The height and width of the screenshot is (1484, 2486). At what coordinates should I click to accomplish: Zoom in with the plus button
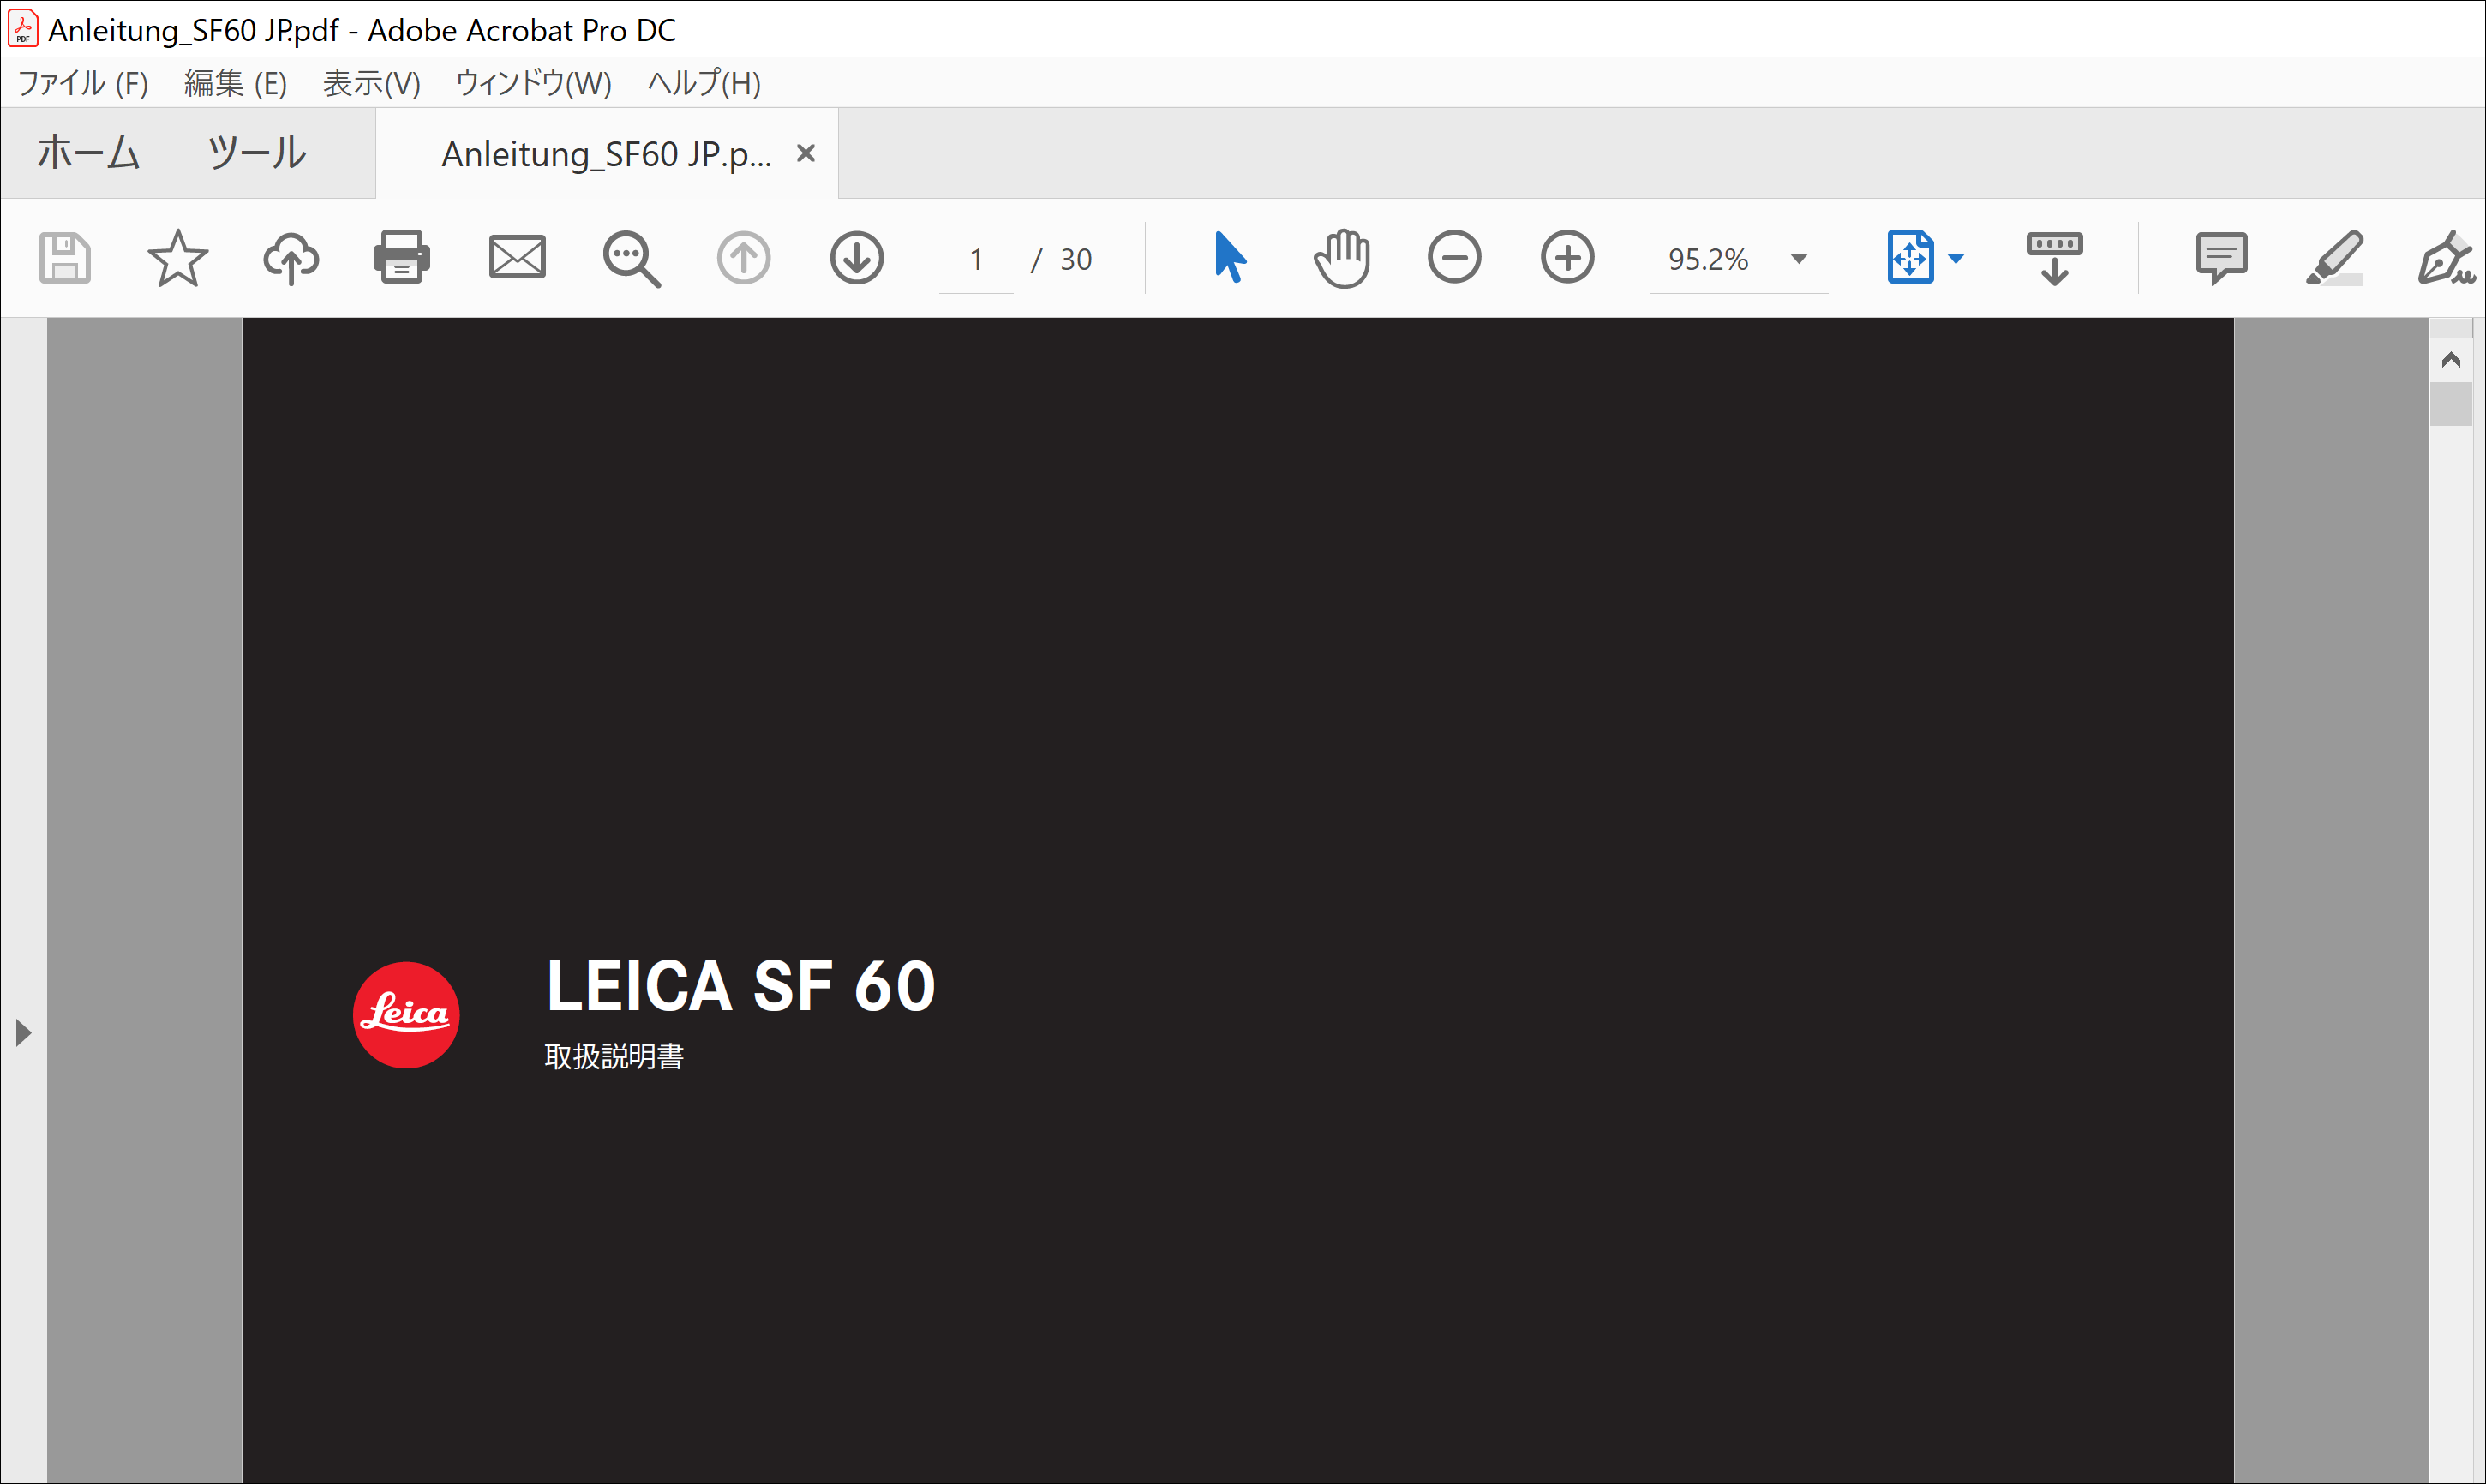(x=1567, y=258)
